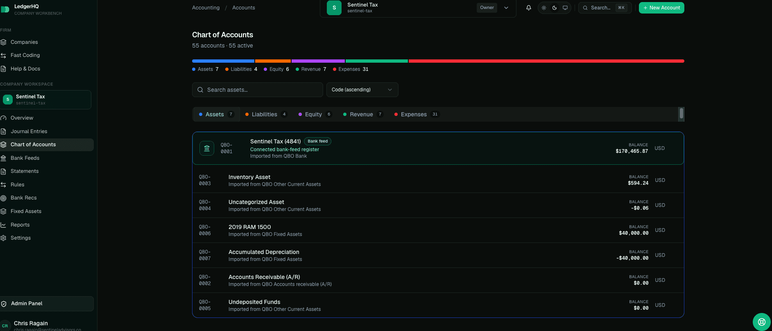Image resolution: width=772 pixels, height=331 pixels.
Task: Click the Accounts breadcrumb
Action: pos(244,8)
